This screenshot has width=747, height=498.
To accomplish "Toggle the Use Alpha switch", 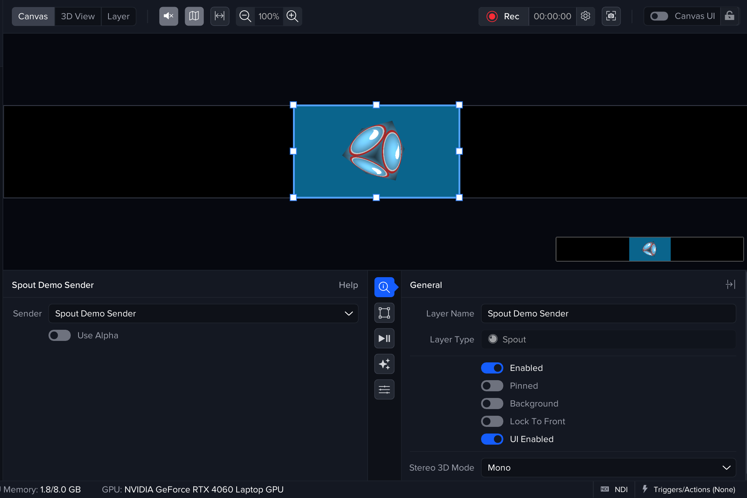I will [60, 335].
